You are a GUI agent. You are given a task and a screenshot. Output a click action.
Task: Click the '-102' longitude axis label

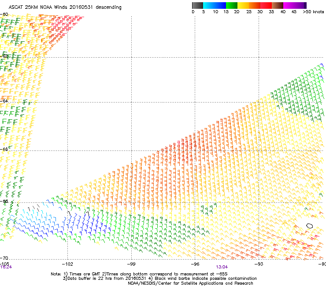67,264
